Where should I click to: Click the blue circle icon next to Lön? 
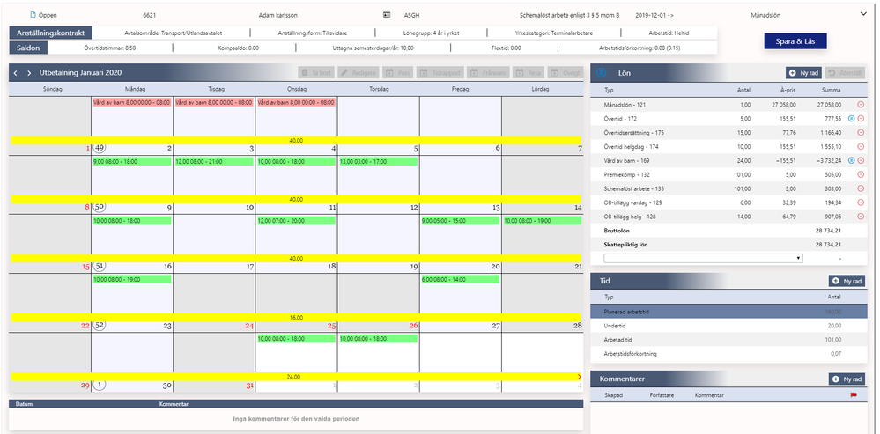tap(601, 73)
